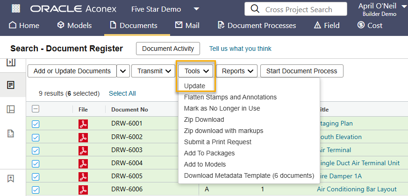Screen dimensions: 408x196
Task: Choose Submit a Print Request
Action: [217, 142]
